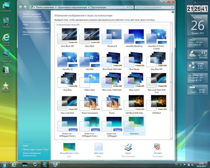Click the theme list vertical scrollbar thumb
The height and width of the screenshot is (168, 210).
click(171, 82)
